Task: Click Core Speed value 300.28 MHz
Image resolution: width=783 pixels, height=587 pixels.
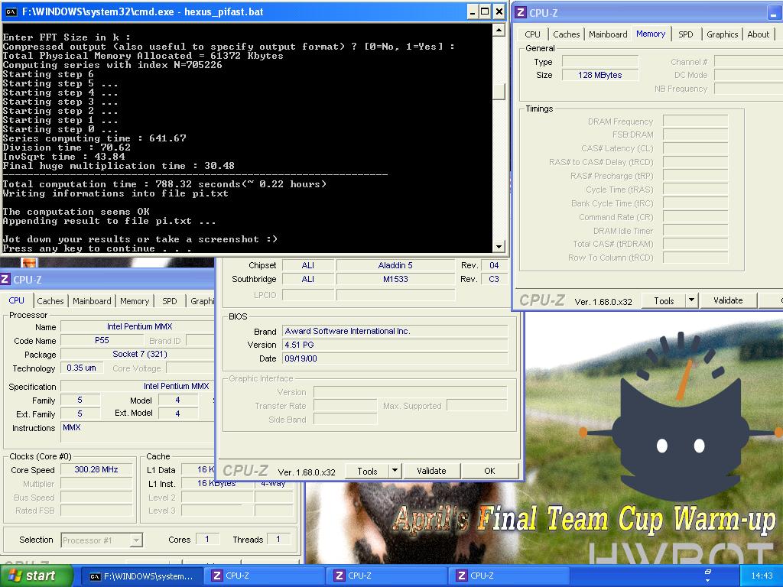Action: click(96, 470)
